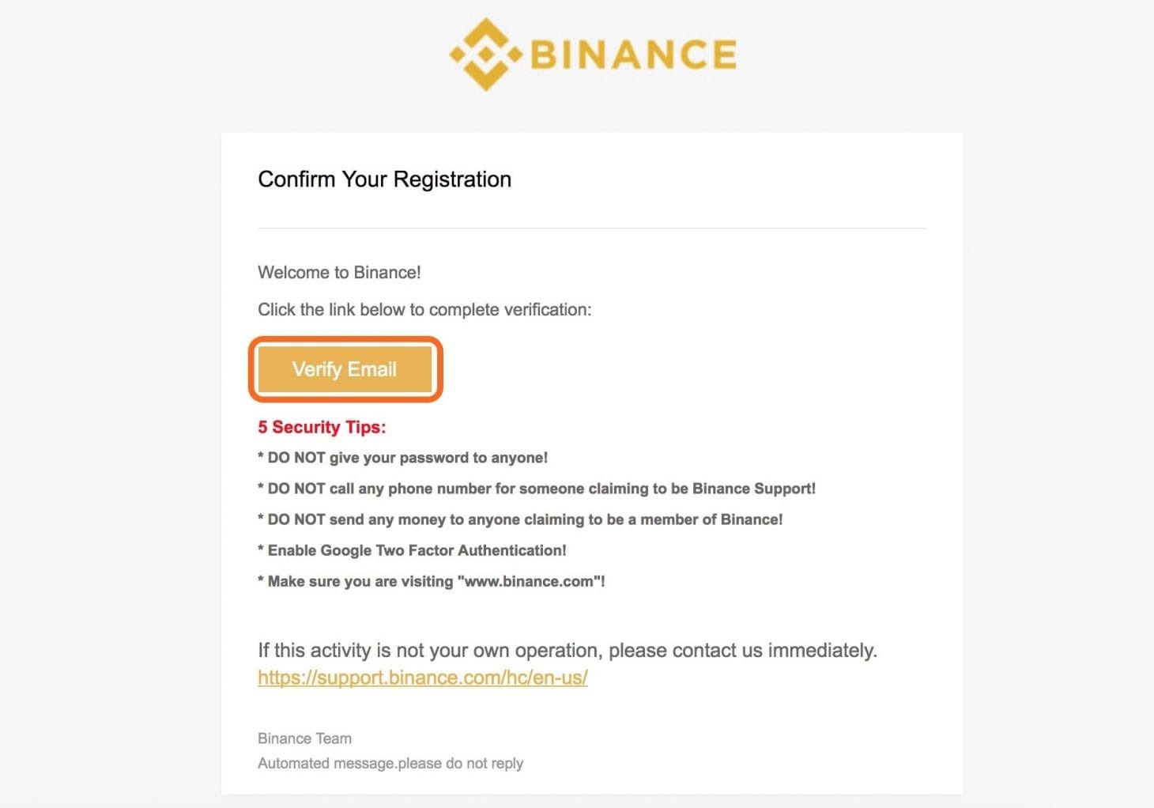Click the contact us immediately sentence
Viewport: 1154px width, 808px height.
567,651
